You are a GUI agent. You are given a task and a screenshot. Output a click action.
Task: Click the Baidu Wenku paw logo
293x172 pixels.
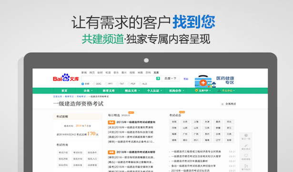(66, 77)
